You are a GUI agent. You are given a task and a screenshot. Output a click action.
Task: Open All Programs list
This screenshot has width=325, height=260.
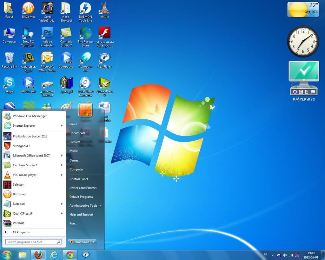tap(21, 232)
